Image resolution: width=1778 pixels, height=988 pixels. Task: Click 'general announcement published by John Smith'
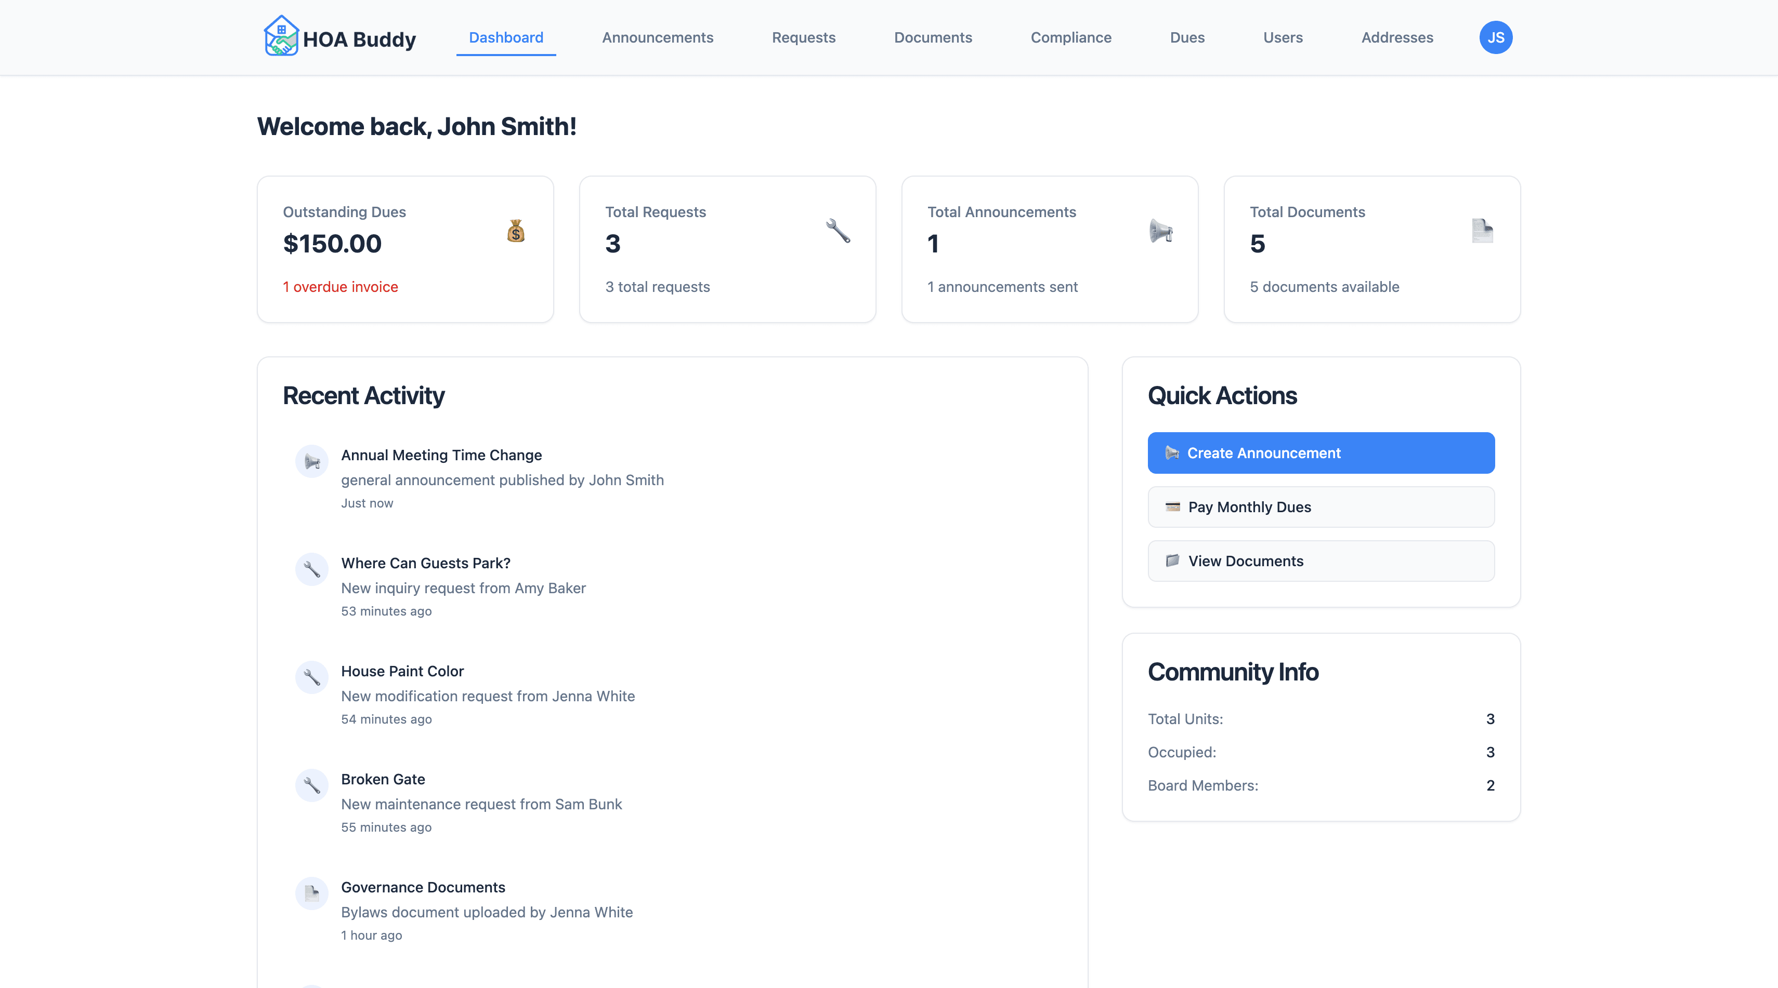tap(503, 480)
